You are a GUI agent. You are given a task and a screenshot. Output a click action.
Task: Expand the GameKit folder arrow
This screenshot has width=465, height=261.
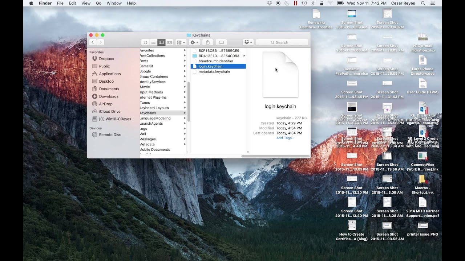tap(185, 66)
